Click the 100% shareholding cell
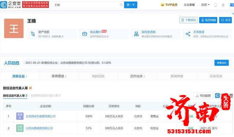 coord(88,116)
